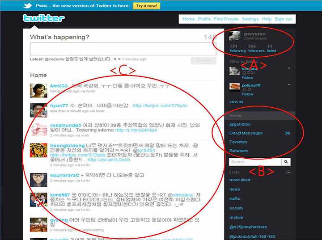Open the news list
This screenshot has height=240, width=322.
tap(235, 189)
